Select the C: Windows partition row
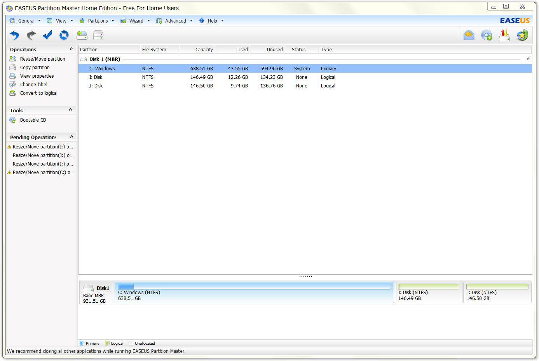Viewport: 539px width, 361px height. point(305,68)
